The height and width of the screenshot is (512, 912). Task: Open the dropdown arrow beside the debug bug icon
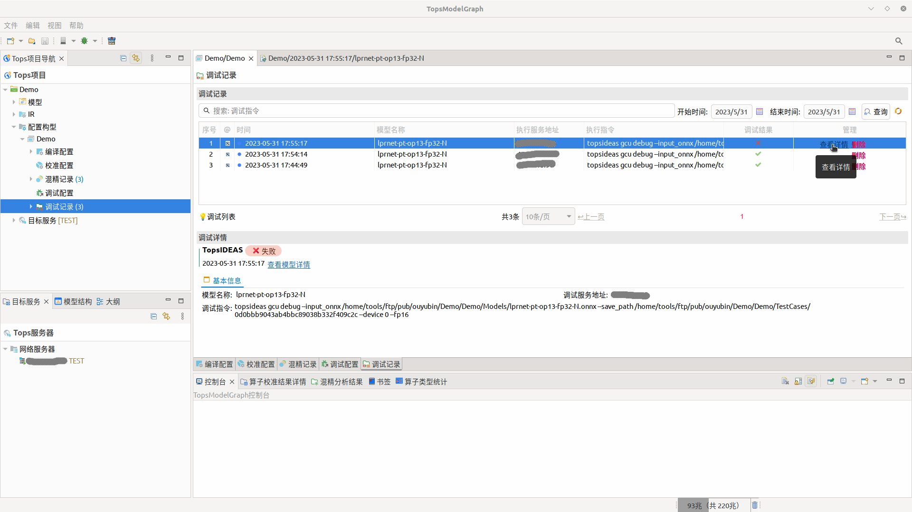click(x=95, y=41)
